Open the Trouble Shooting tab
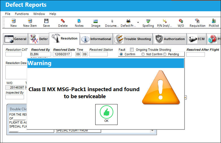Image resolution: width=221 pixels, height=143 pixels. tap(133, 39)
